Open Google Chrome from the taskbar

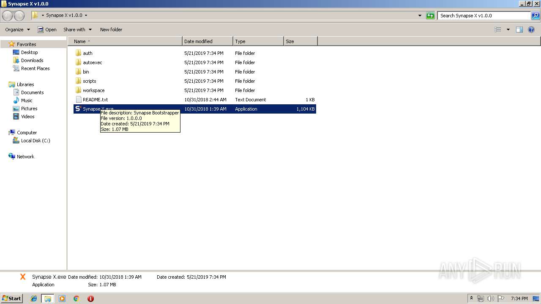pyautogui.click(x=77, y=299)
